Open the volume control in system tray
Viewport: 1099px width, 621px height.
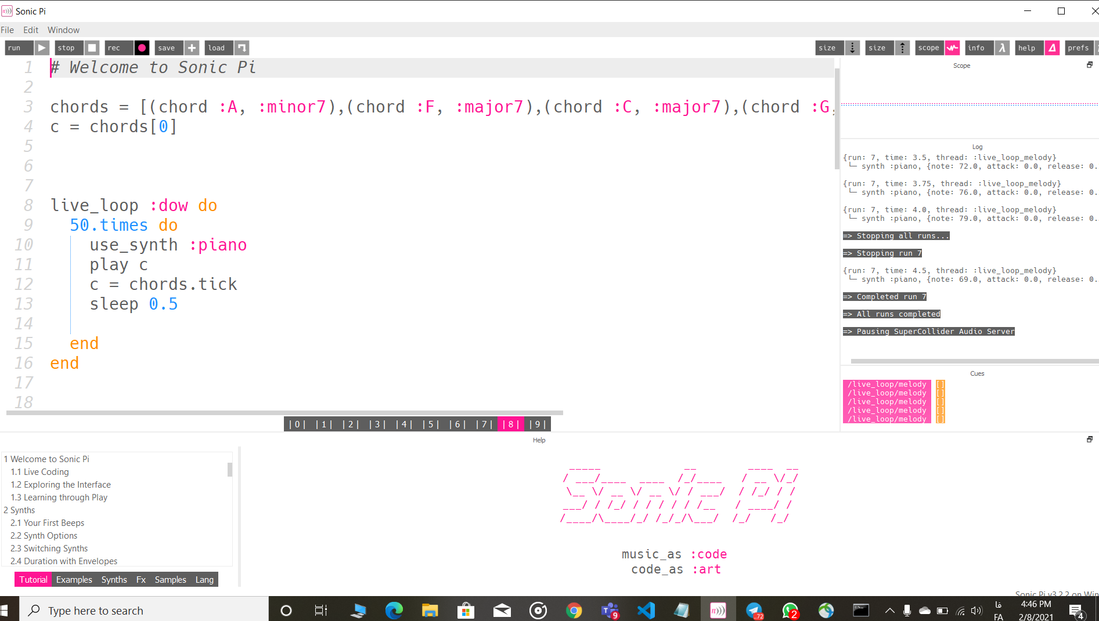tap(977, 610)
